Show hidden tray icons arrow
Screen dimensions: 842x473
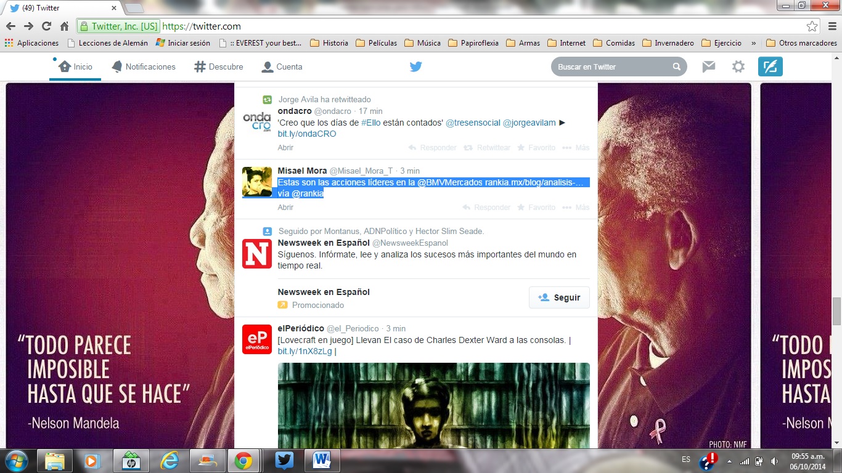pos(730,461)
